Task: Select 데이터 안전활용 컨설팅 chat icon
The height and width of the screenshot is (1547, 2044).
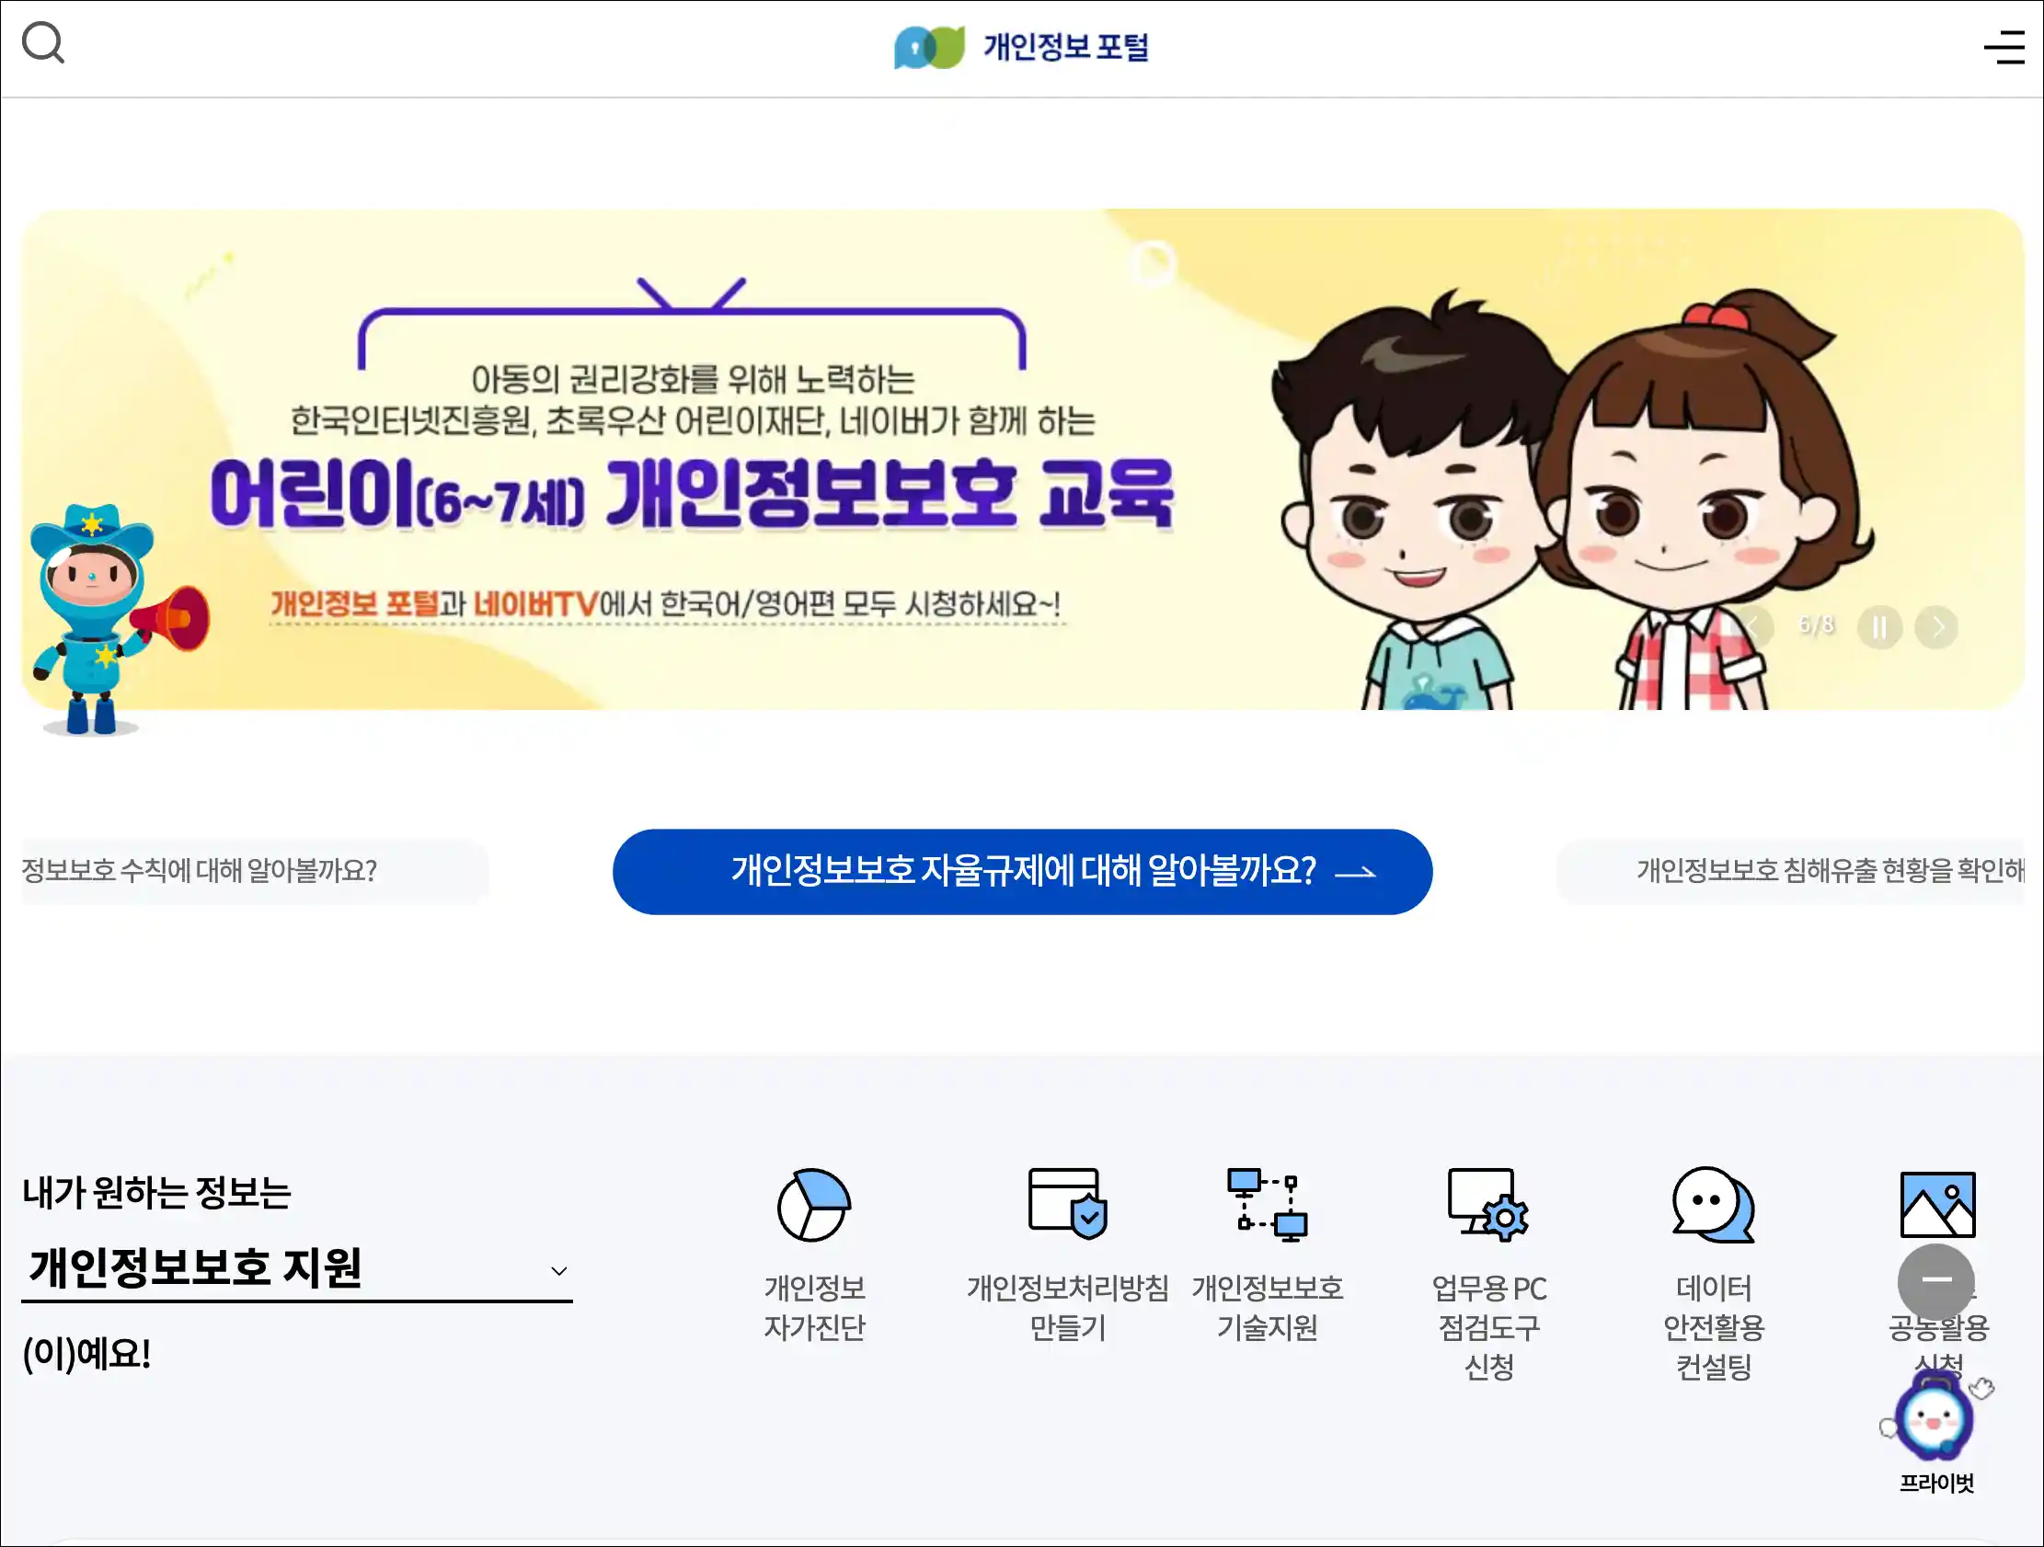Action: (x=1713, y=1205)
